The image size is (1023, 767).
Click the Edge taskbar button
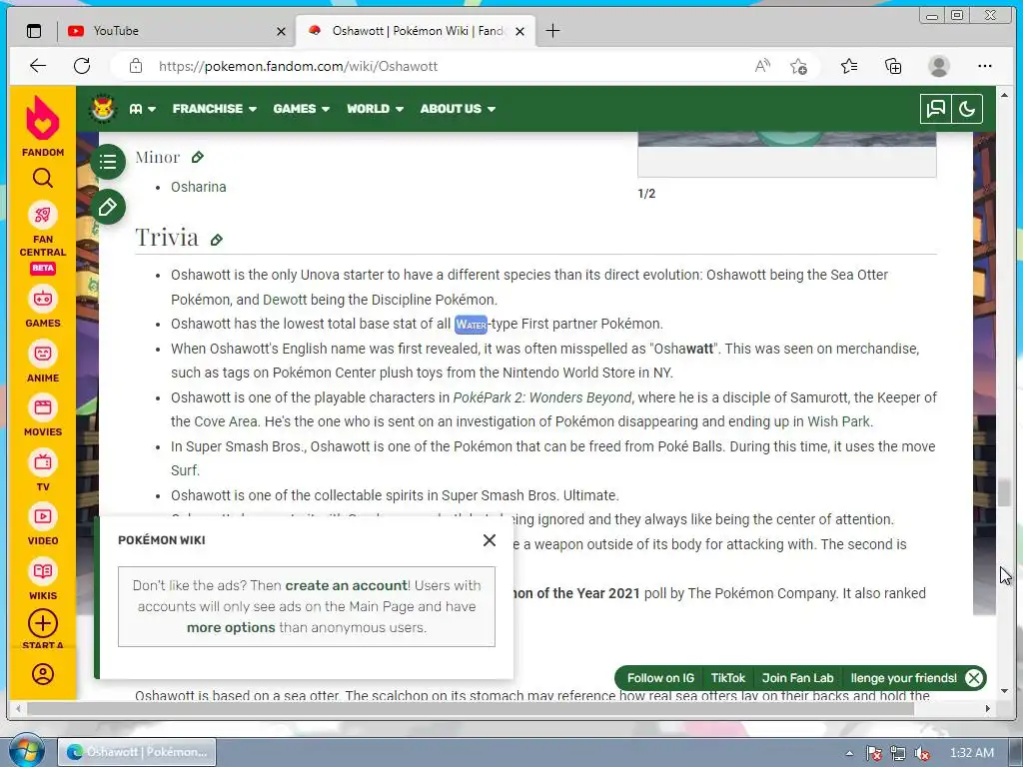coord(137,752)
